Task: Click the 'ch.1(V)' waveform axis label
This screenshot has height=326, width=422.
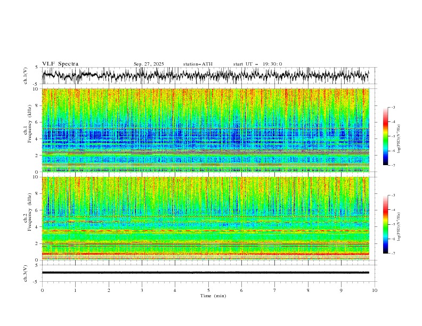Action: [26, 76]
